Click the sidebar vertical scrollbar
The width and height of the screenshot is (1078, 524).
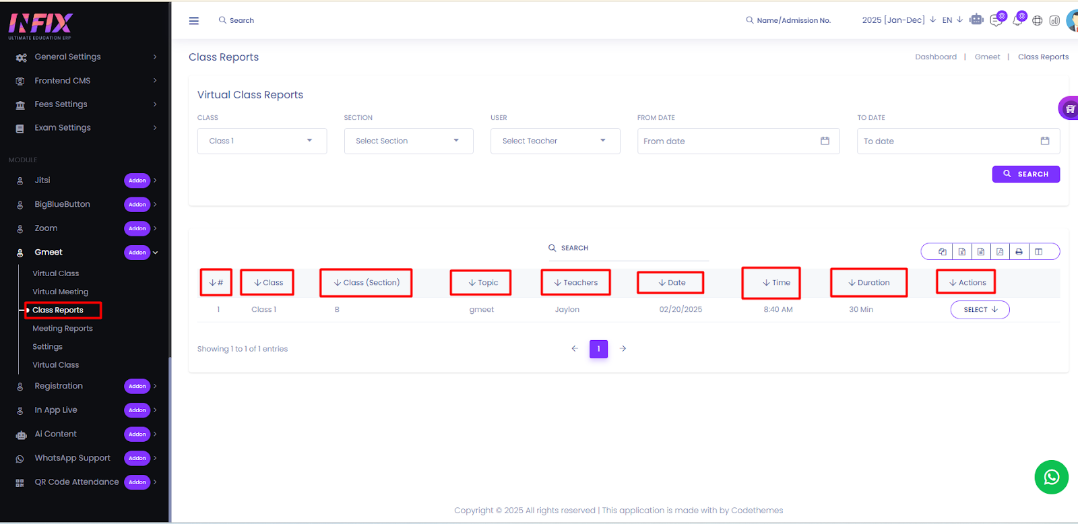coord(170,438)
